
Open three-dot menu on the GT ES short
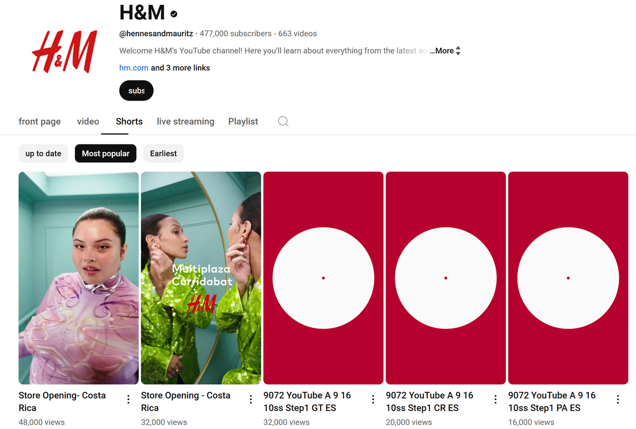click(373, 399)
